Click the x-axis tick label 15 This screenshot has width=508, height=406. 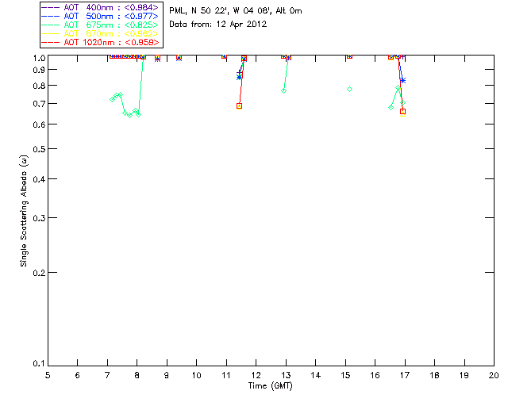(x=345, y=375)
